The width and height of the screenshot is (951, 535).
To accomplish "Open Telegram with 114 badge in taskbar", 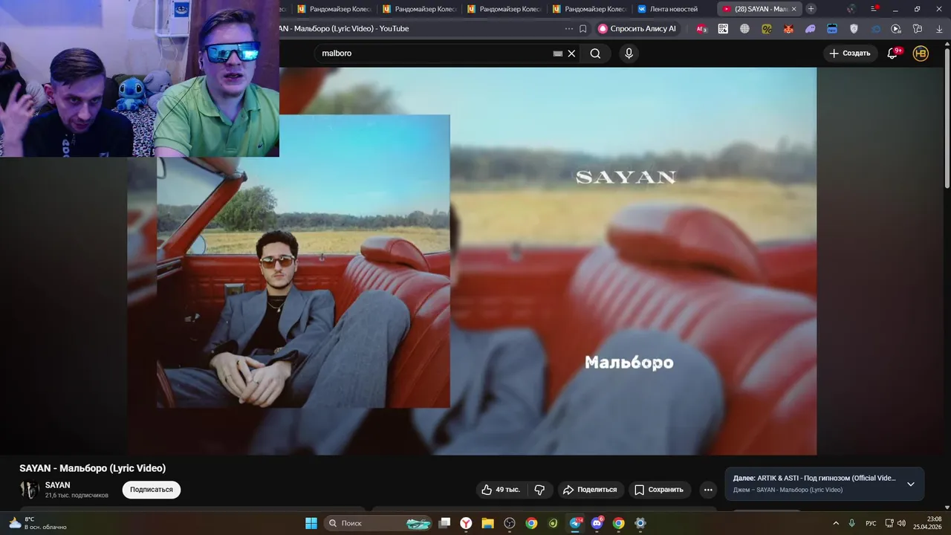I will point(575,523).
